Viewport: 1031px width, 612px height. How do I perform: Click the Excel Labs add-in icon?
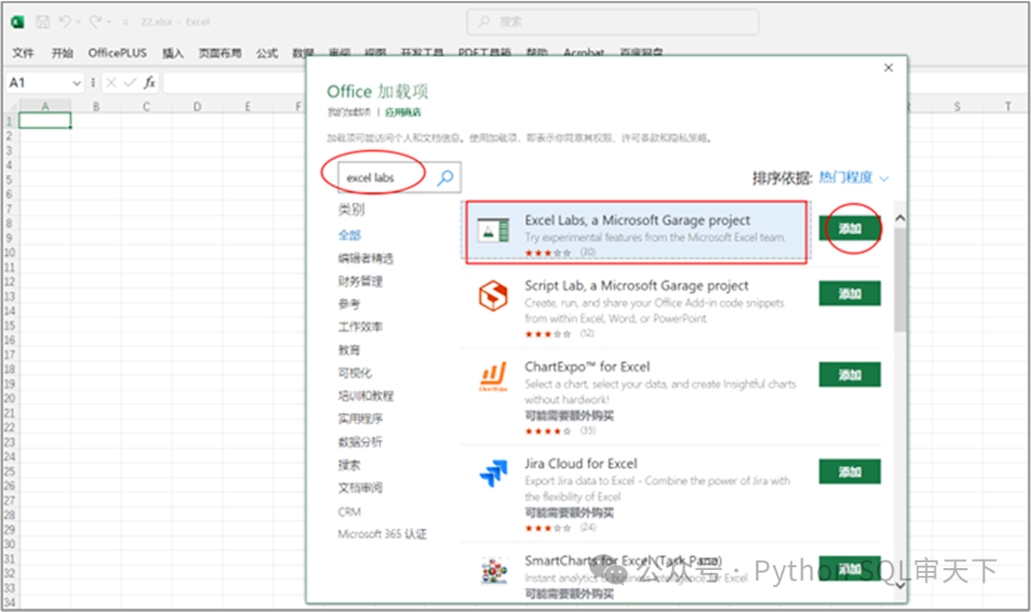(x=494, y=231)
